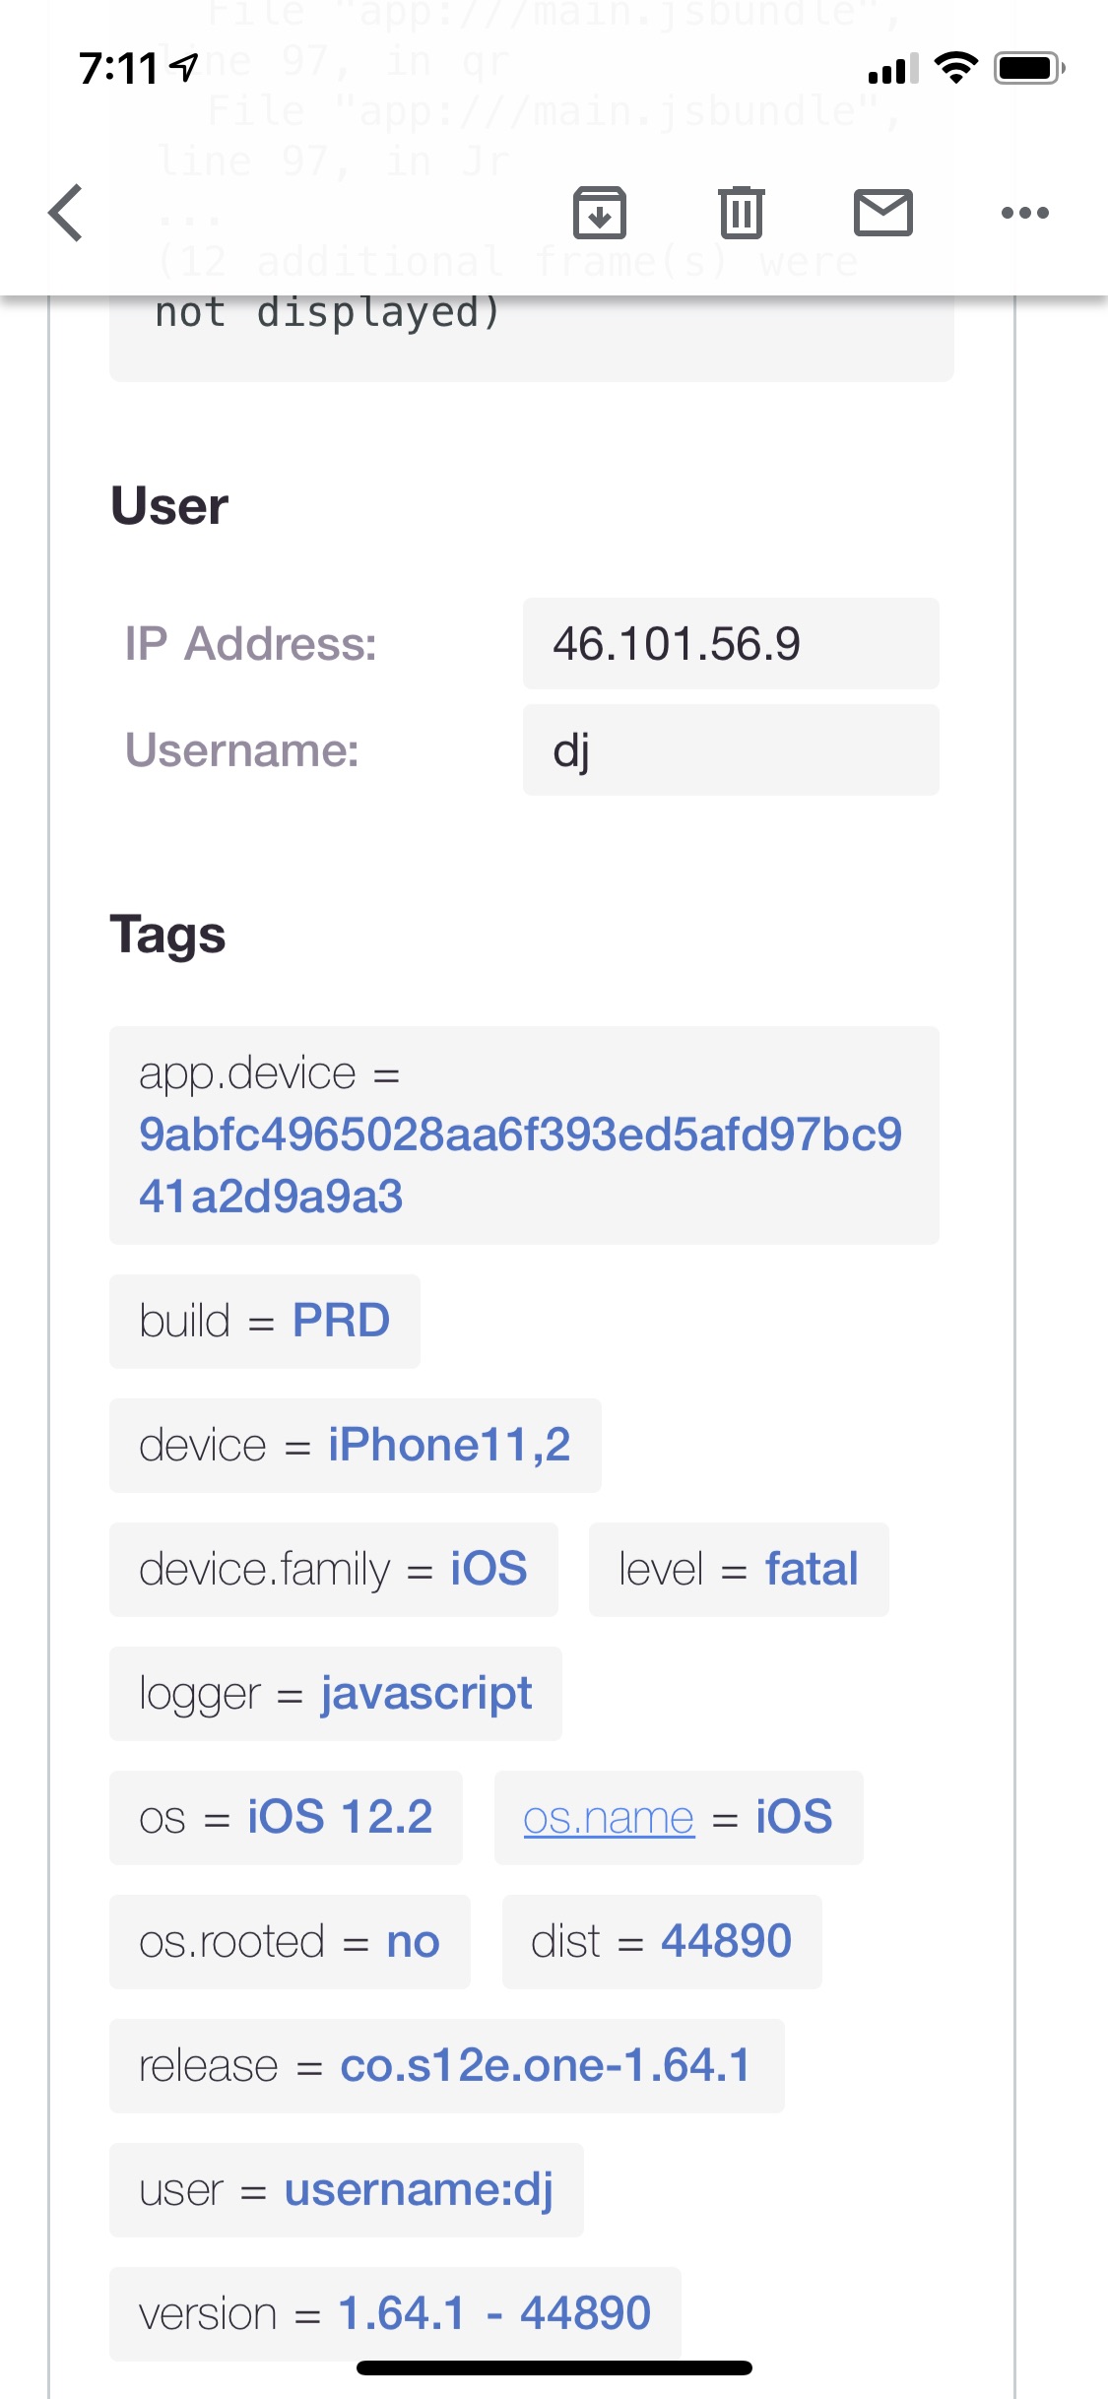Tap the app.device hash value link
The width and height of the screenshot is (1108, 2399).
coord(520,1165)
